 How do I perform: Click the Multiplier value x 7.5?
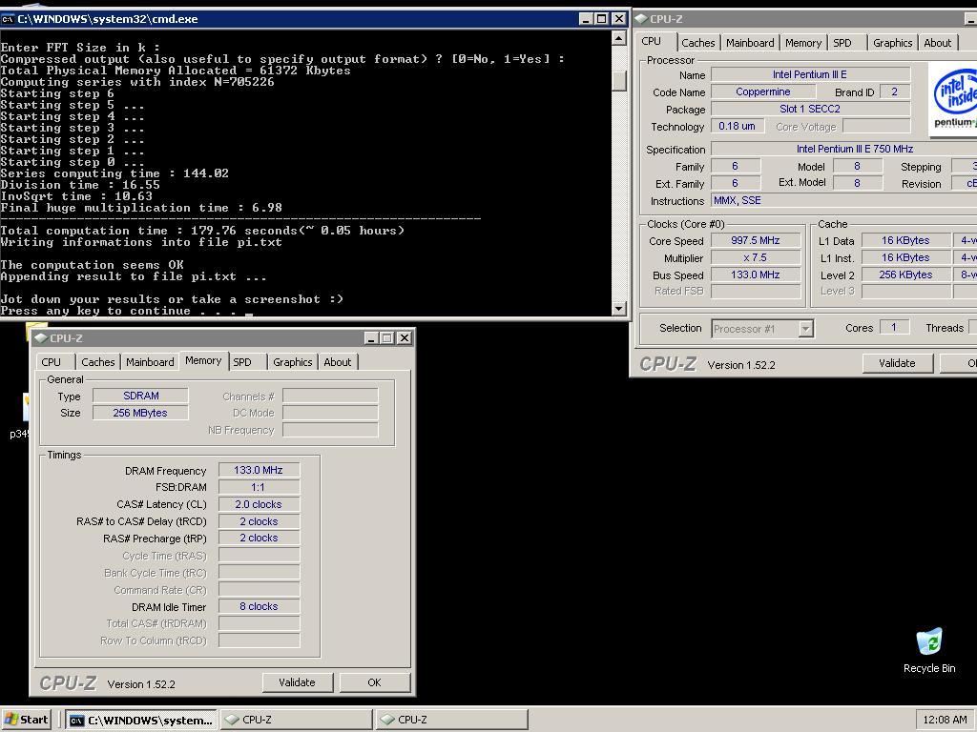coord(756,257)
